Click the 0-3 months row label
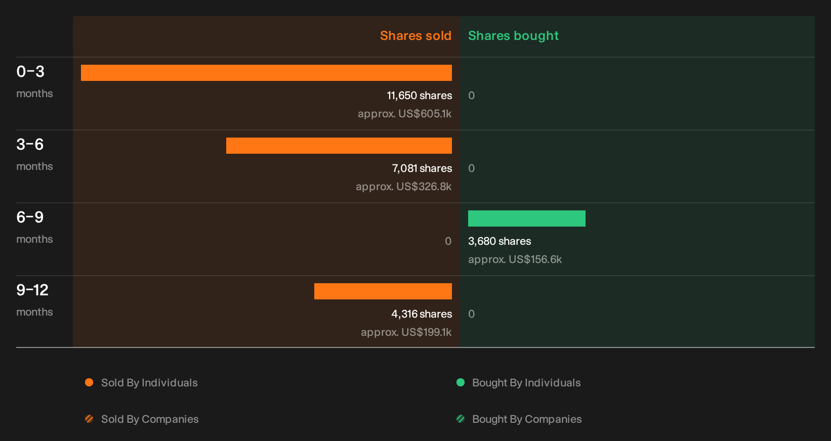 point(34,82)
